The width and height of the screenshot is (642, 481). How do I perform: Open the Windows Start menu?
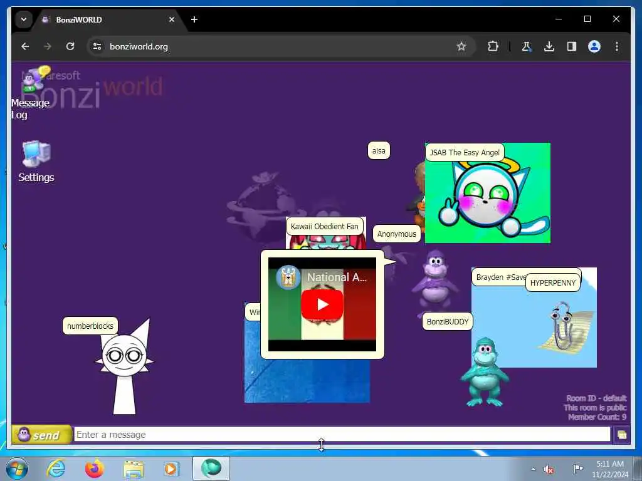coord(17,468)
